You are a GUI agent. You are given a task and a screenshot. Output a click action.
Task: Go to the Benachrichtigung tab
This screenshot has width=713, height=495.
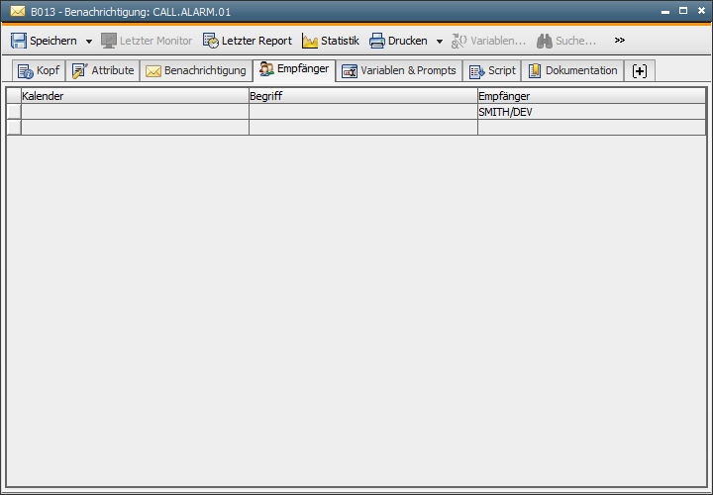196,70
